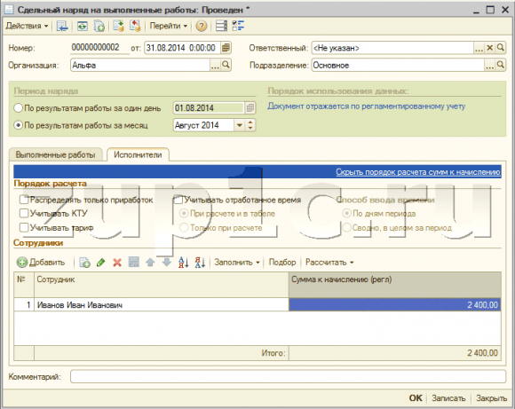Open the Действия dropdown menu
The height and width of the screenshot is (409, 515).
point(27,26)
